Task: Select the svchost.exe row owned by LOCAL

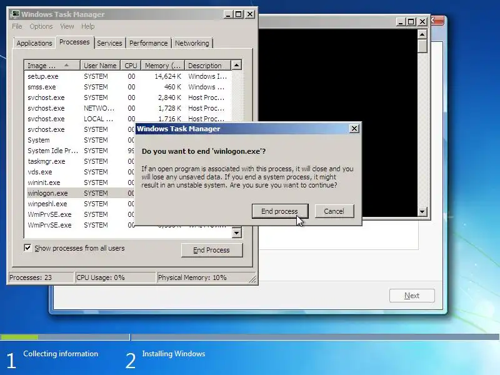Action: coord(127,119)
